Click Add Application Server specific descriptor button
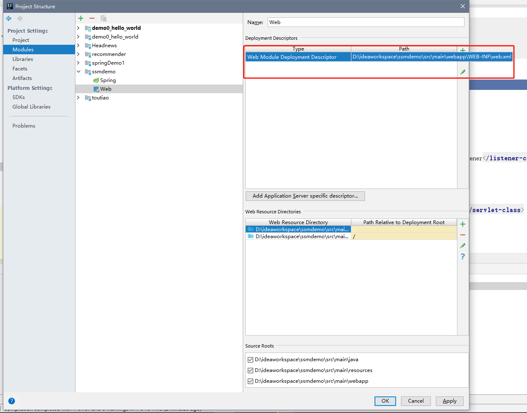527x413 pixels. (x=305, y=196)
